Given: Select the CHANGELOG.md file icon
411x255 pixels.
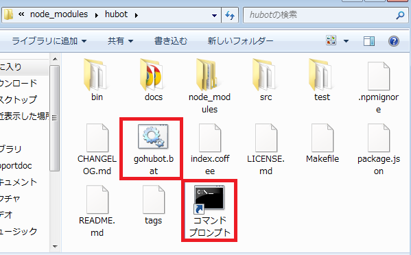Looking at the screenshot, I should click(97, 138).
